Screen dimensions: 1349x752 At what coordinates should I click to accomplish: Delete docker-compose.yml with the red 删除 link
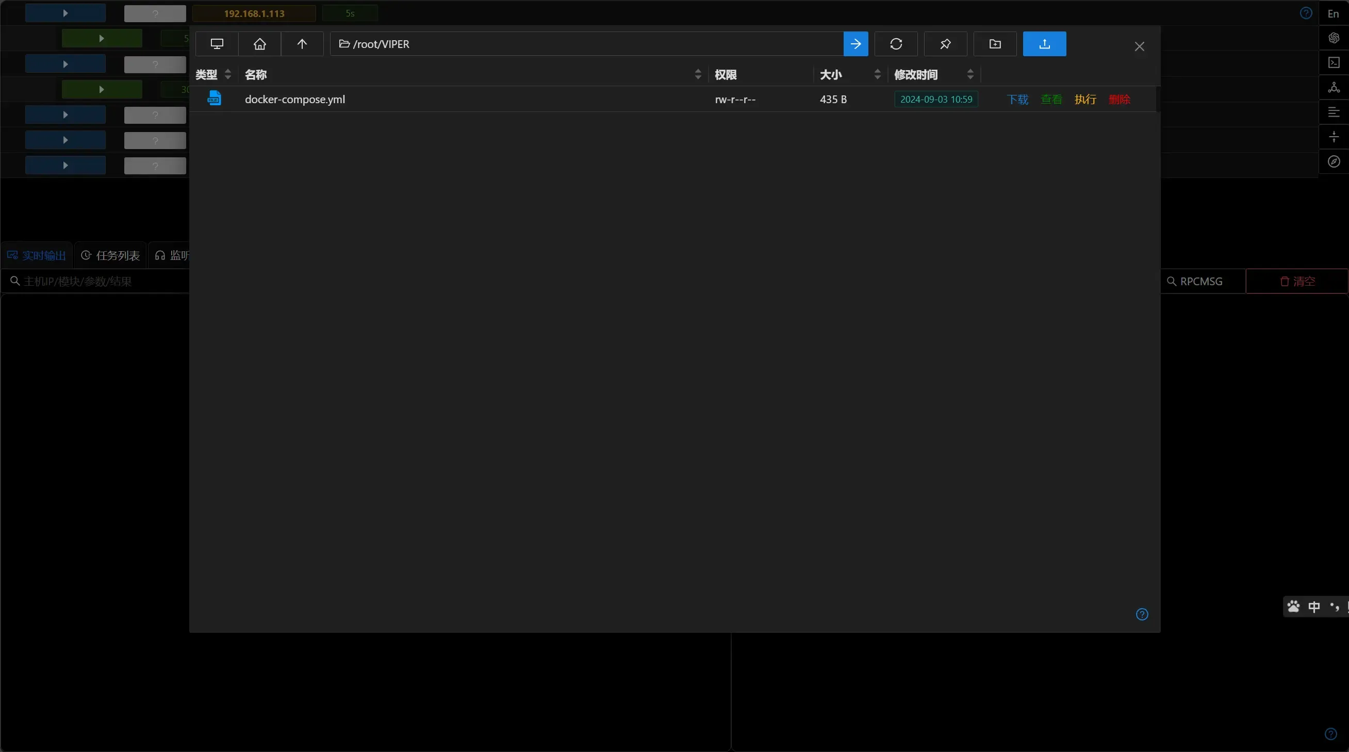click(x=1120, y=100)
